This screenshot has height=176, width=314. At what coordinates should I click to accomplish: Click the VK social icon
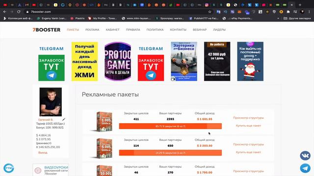coord(305,155)
